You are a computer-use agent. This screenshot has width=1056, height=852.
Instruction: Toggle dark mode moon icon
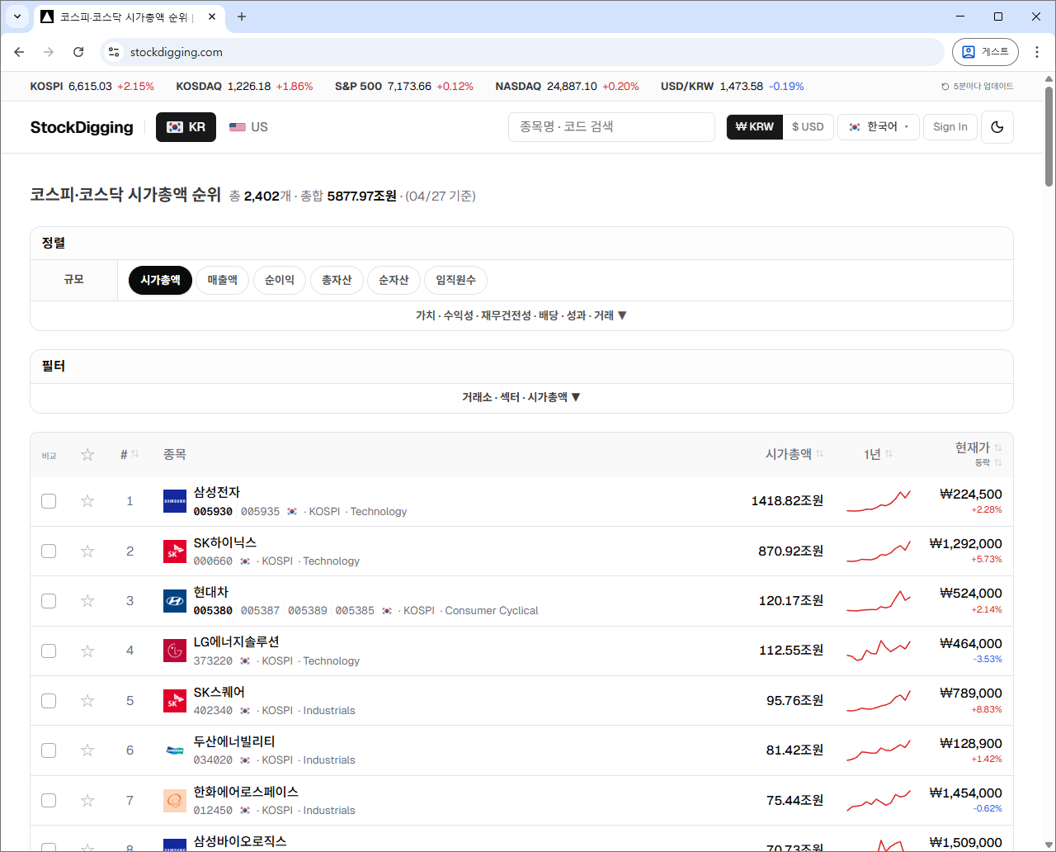pos(997,127)
